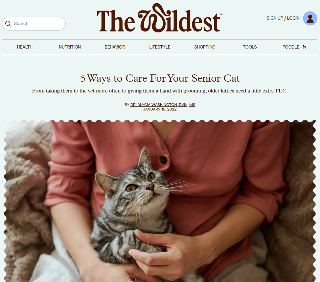Image resolution: width=320 pixels, height=282 pixels.
Task: Click the senior cat hero photo
Action: pos(160,201)
